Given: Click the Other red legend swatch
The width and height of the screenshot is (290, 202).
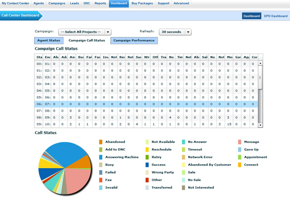Looking at the screenshot, I should click(147, 180).
